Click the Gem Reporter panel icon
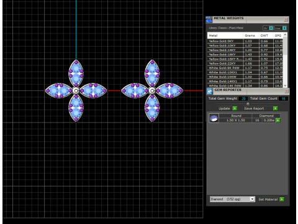 coord(210,91)
